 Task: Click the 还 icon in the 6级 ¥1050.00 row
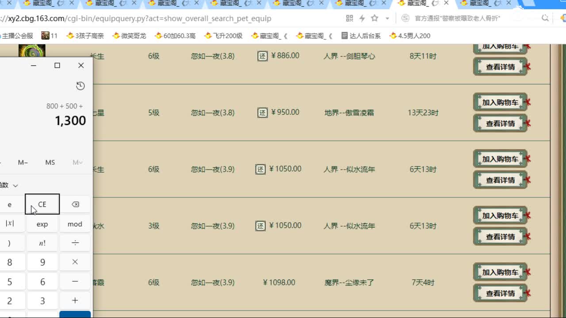(260, 169)
